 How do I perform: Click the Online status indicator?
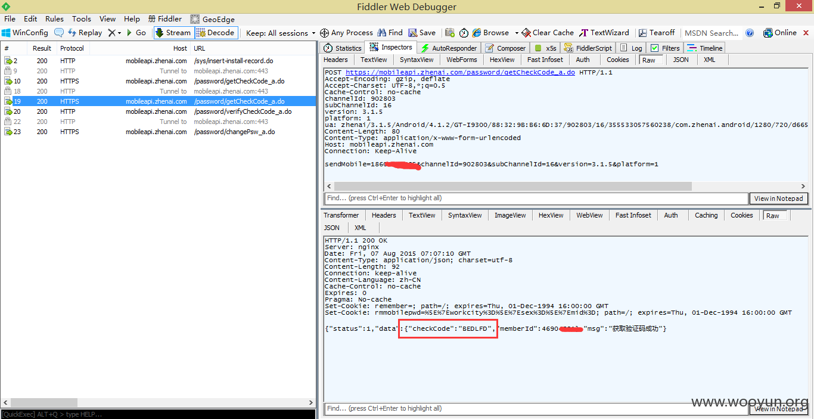pos(781,33)
